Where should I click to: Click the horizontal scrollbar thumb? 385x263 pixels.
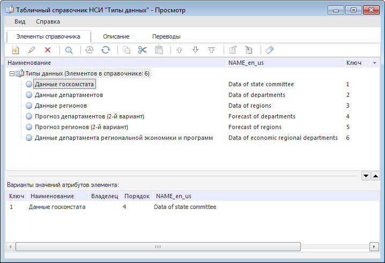click(158, 246)
